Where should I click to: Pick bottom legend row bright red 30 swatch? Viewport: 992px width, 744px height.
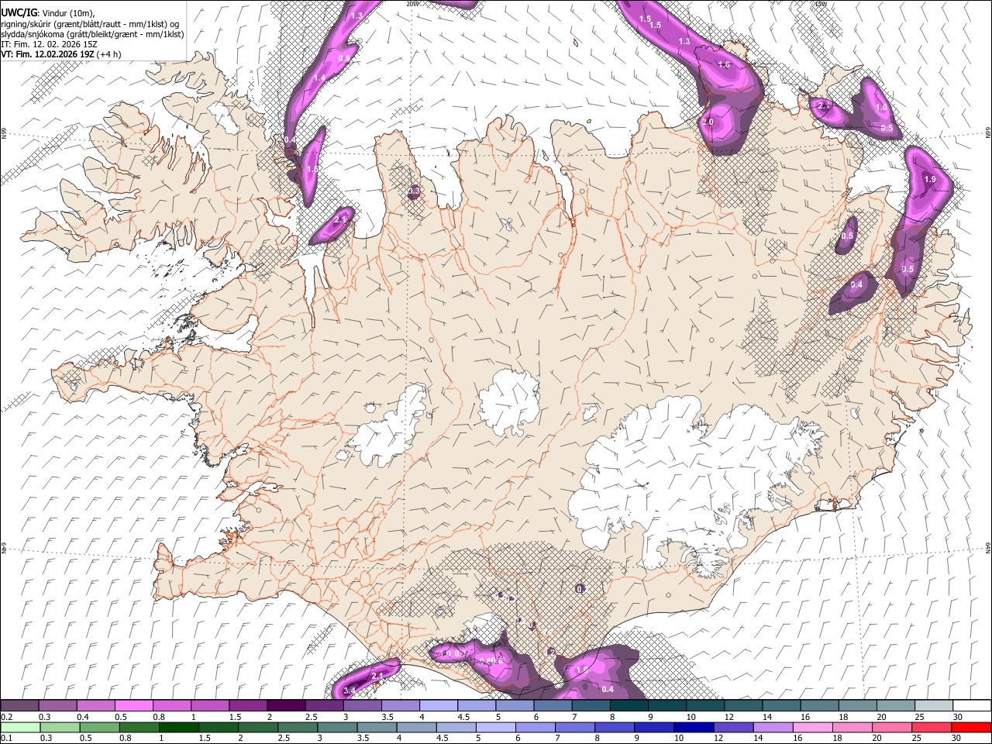point(972,727)
